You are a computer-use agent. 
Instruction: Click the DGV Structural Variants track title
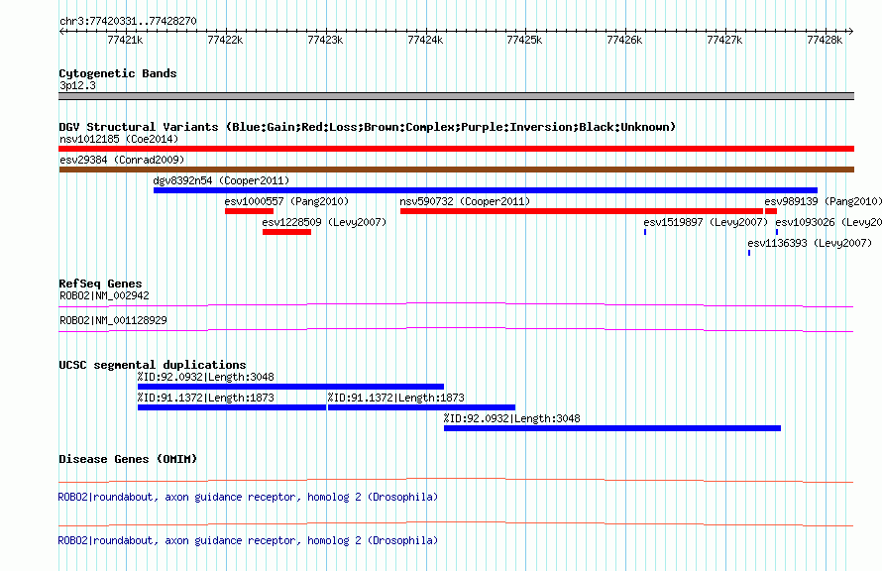coord(368,127)
